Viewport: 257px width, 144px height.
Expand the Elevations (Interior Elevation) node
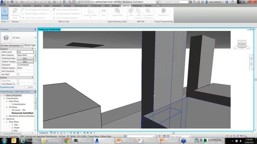pyautogui.click(x=7, y=116)
